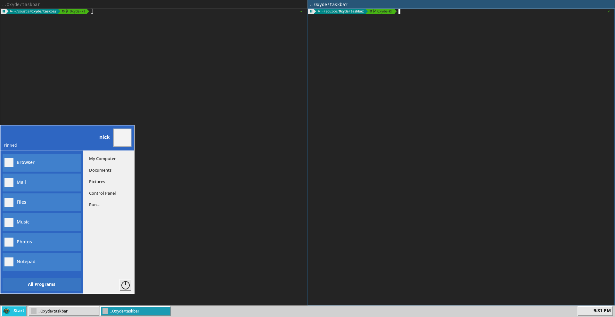Expand the All Programs list
The image size is (615, 317).
click(41, 284)
